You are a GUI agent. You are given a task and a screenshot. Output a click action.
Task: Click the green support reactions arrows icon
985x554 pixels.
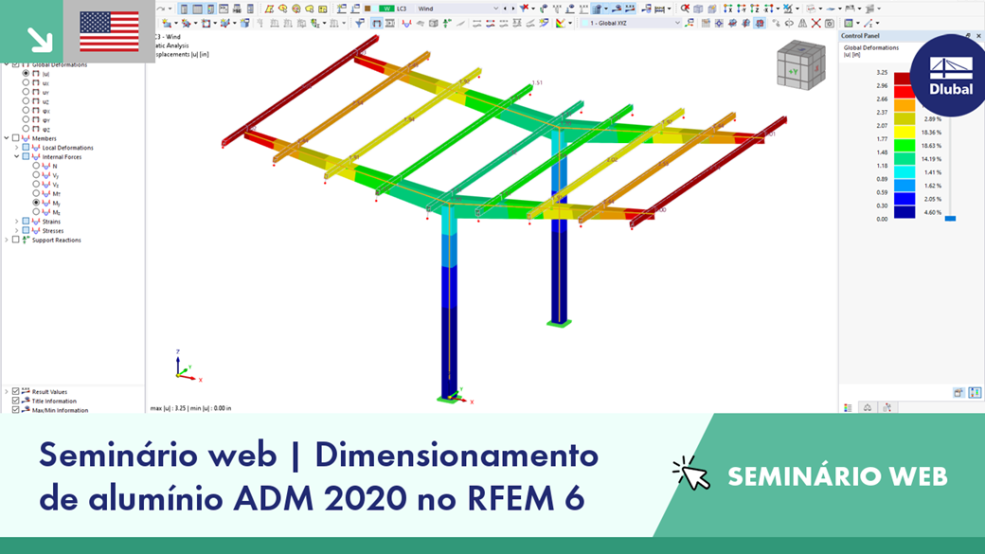point(447,24)
